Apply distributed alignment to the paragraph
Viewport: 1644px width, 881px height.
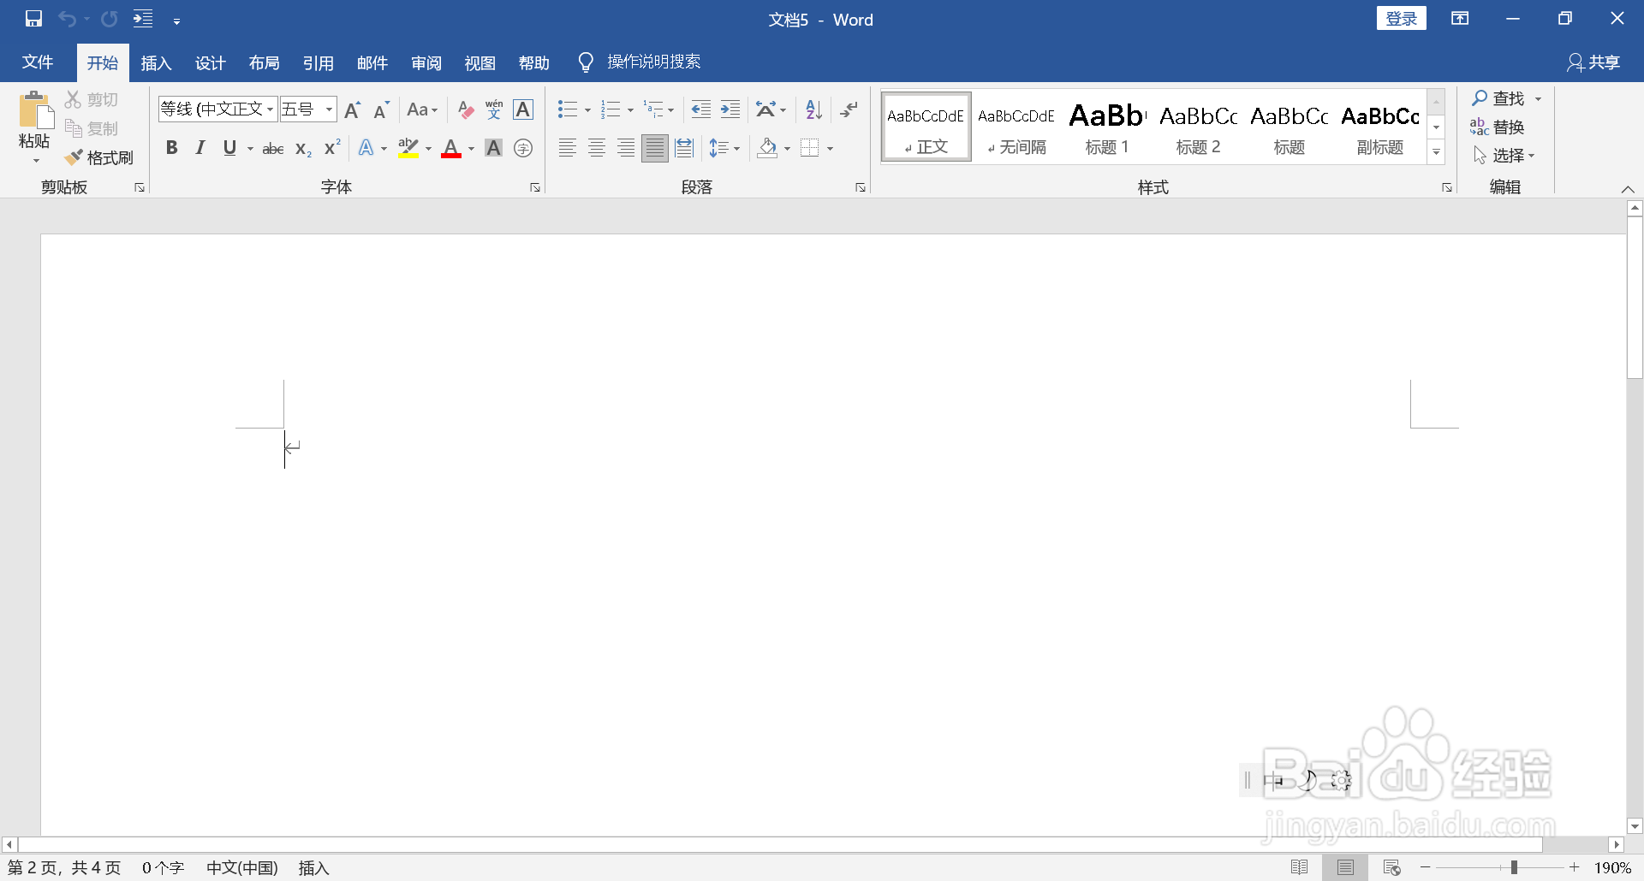[684, 148]
